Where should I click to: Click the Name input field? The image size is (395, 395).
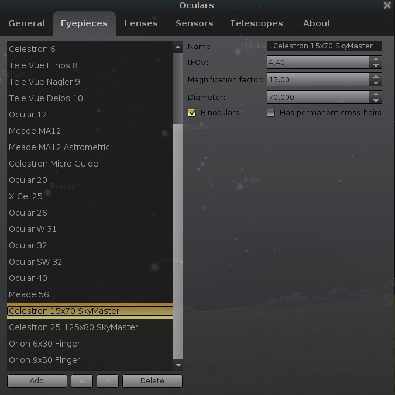(324, 46)
